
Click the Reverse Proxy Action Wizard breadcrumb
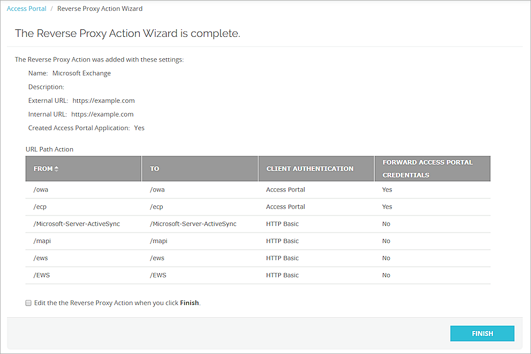click(x=100, y=9)
